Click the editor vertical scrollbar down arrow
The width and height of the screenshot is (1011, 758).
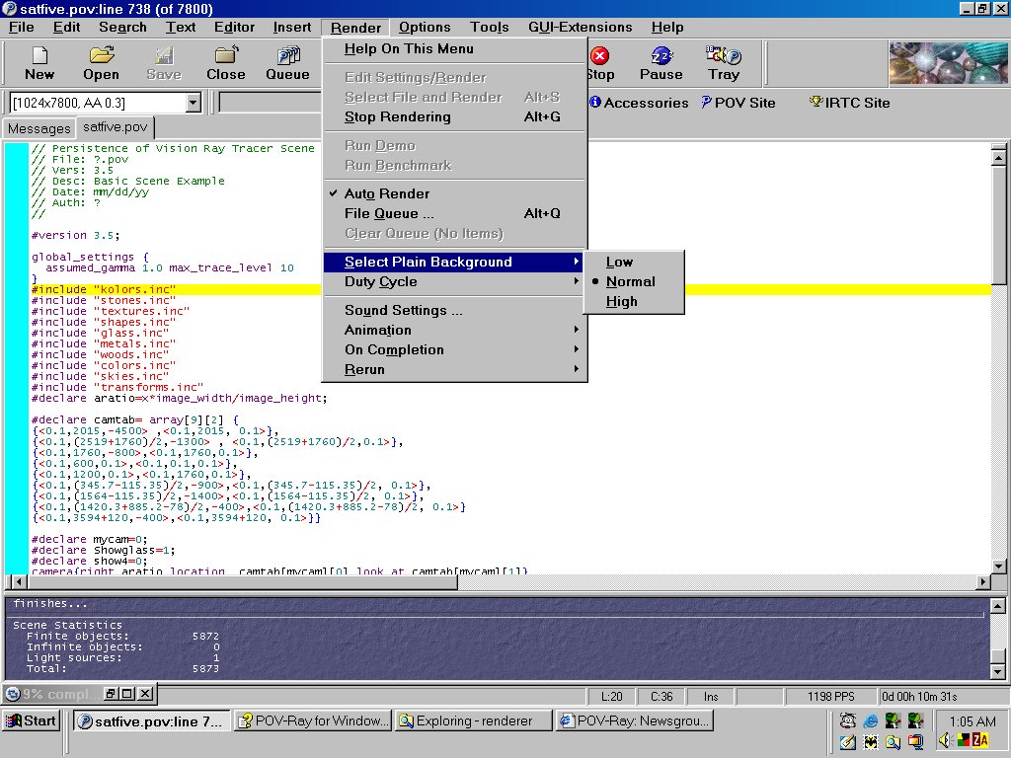[x=998, y=567]
